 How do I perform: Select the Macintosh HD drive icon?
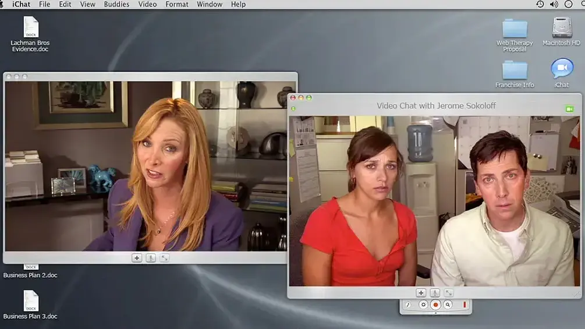pyautogui.click(x=562, y=27)
